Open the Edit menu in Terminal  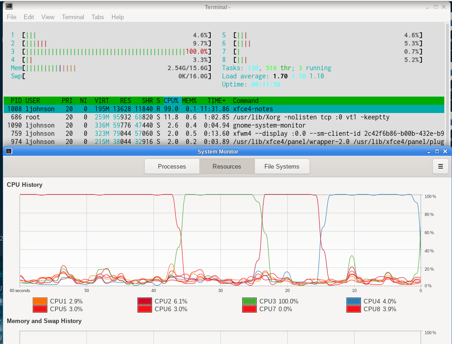coord(29,17)
